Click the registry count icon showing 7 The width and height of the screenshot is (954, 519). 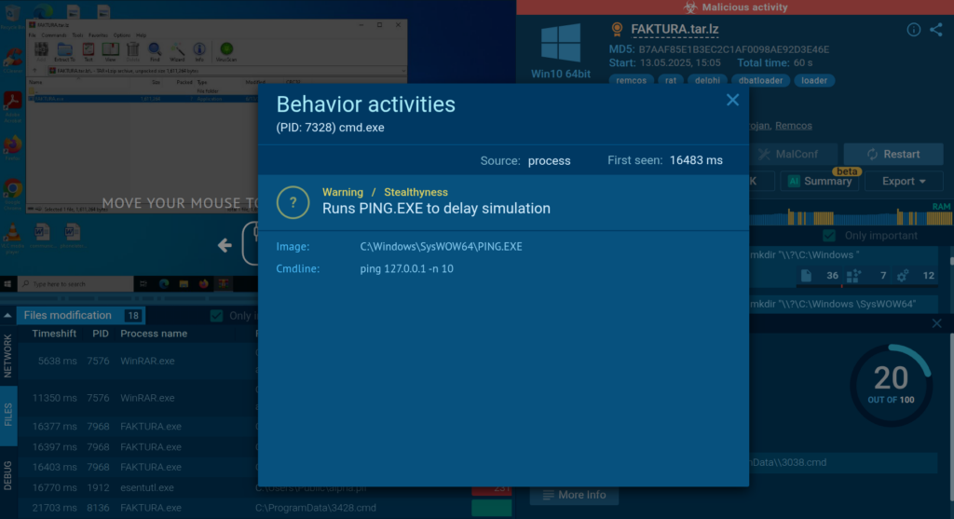pyautogui.click(x=853, y=276)
